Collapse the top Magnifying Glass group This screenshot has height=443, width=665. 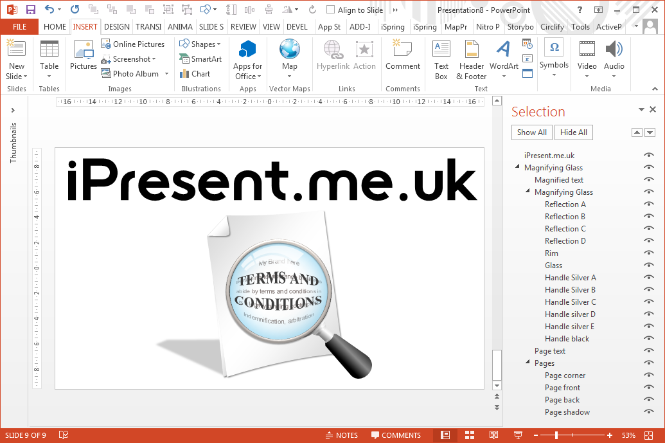point(517,167)
